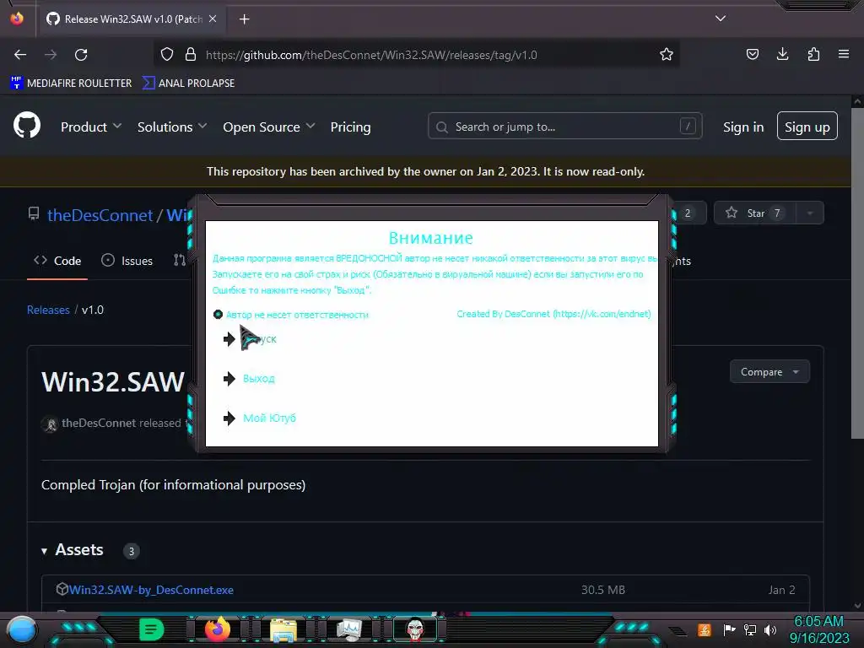Click the package icon beside the exe asset
This screenshot has height=648, width=864.
coord(62,589)
